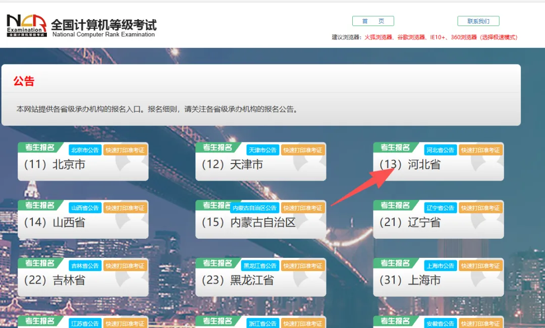Open 考生报名 for 黑龙江省
Screen dimensions: 545x328
click(217, 263)
